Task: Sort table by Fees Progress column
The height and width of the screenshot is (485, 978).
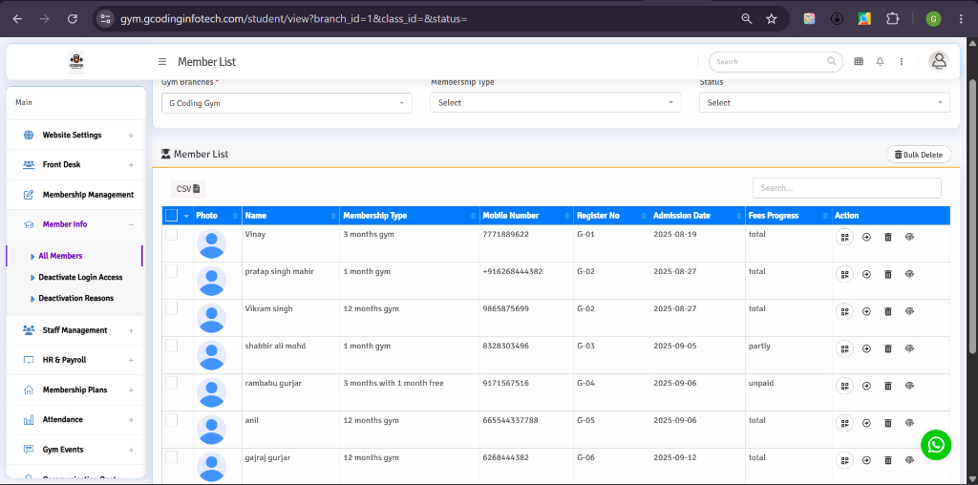Action: click(x=789, y=216)
